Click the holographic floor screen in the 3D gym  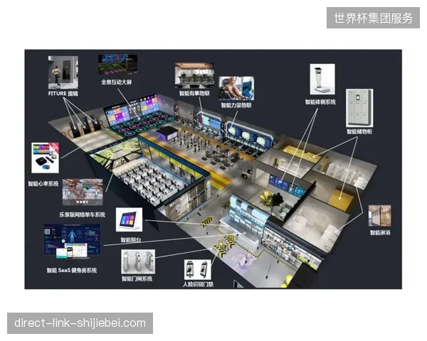pyautogui.click(x=142, y=124)
